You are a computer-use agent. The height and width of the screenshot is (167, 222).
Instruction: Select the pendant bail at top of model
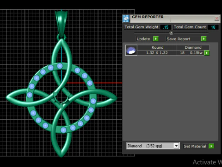point(62,24)
